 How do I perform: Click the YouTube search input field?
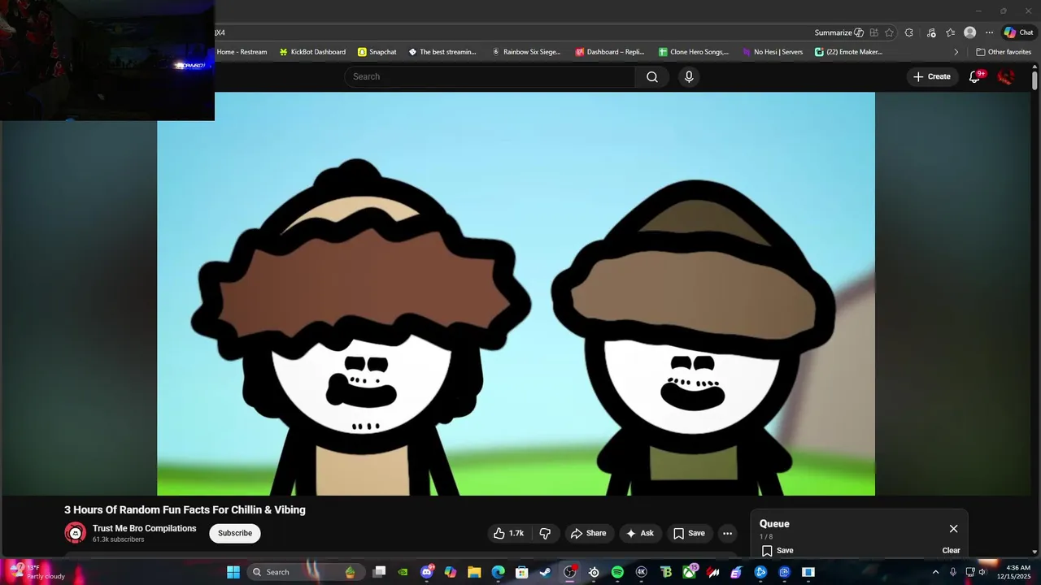[490, 76]
